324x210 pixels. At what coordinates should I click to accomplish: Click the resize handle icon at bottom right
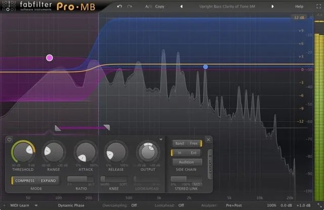(x=319, y=205)
